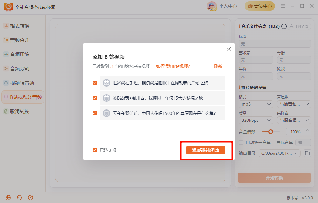Viewport: 318px width, 203px height.
Task: Click the 专辑 input field
Action: click(x=294, y=60)
